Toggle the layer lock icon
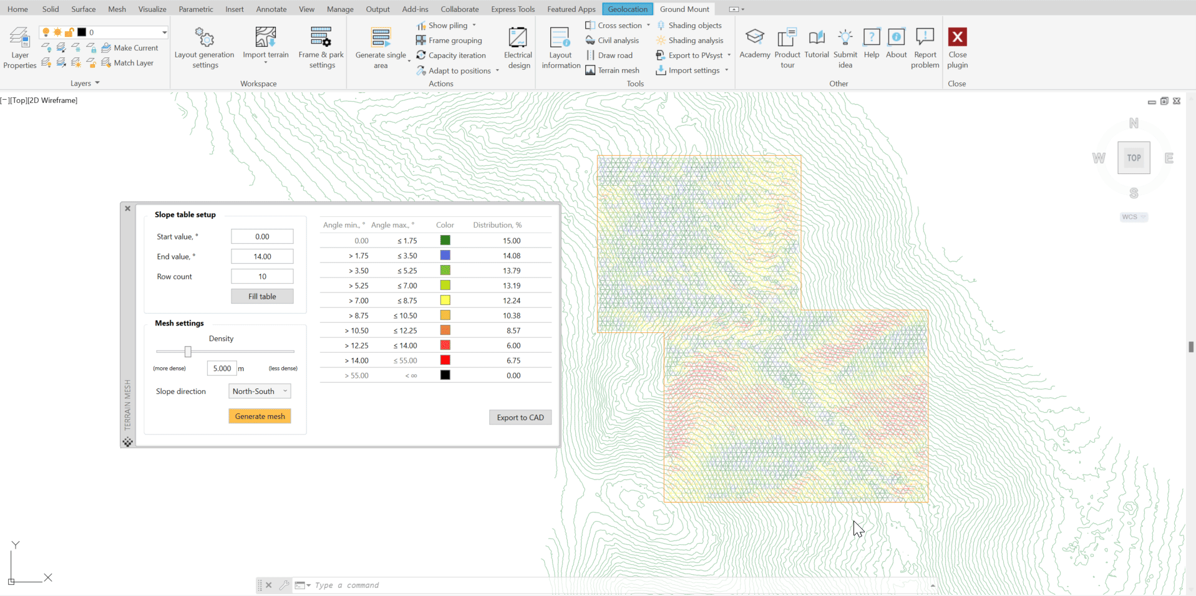 69,32
